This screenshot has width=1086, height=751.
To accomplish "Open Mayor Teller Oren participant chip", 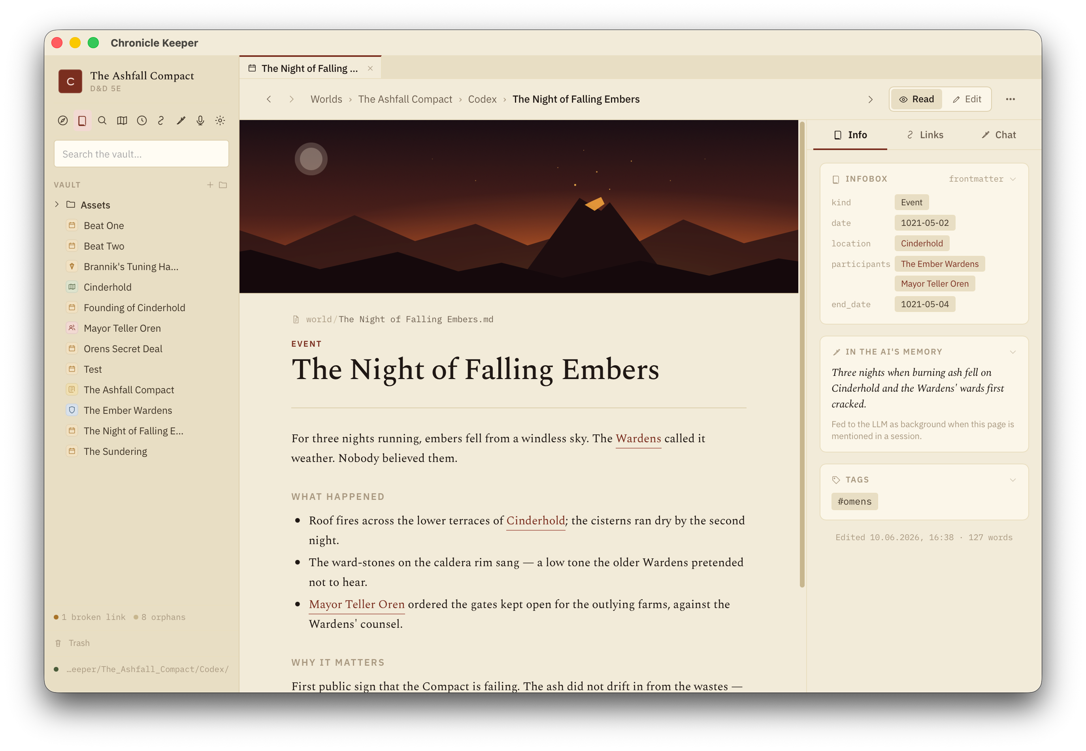I will [x=934, y=284].
